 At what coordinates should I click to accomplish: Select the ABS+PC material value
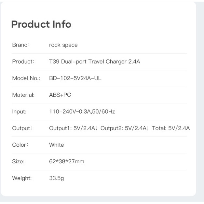tap(60, 95)
